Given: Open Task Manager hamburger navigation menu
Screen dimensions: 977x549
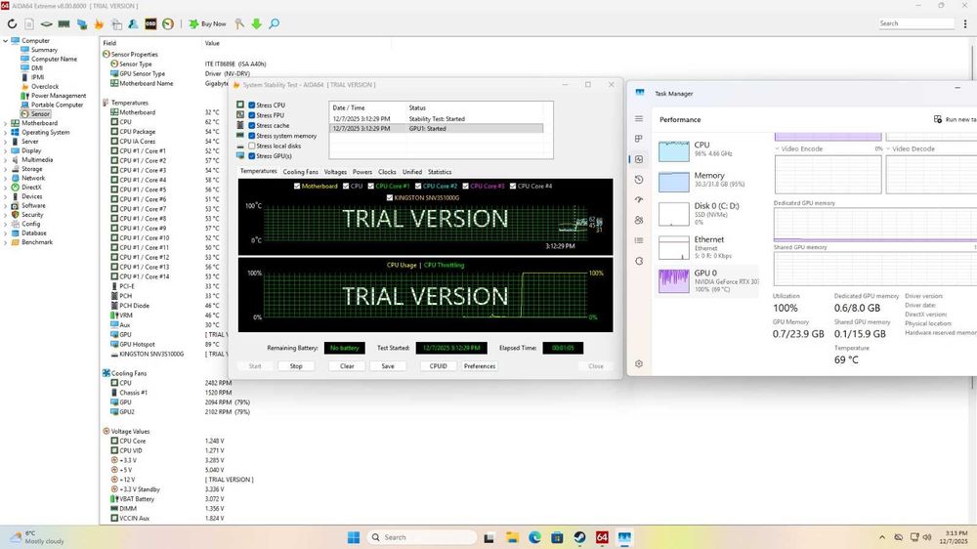Looking at the screenshot, I should [639, 118].
